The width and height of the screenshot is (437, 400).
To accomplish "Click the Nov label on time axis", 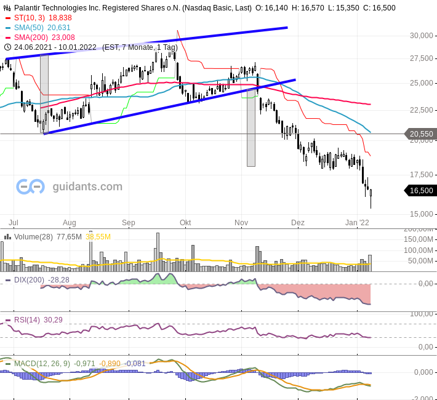I will [x=241, y=222].
